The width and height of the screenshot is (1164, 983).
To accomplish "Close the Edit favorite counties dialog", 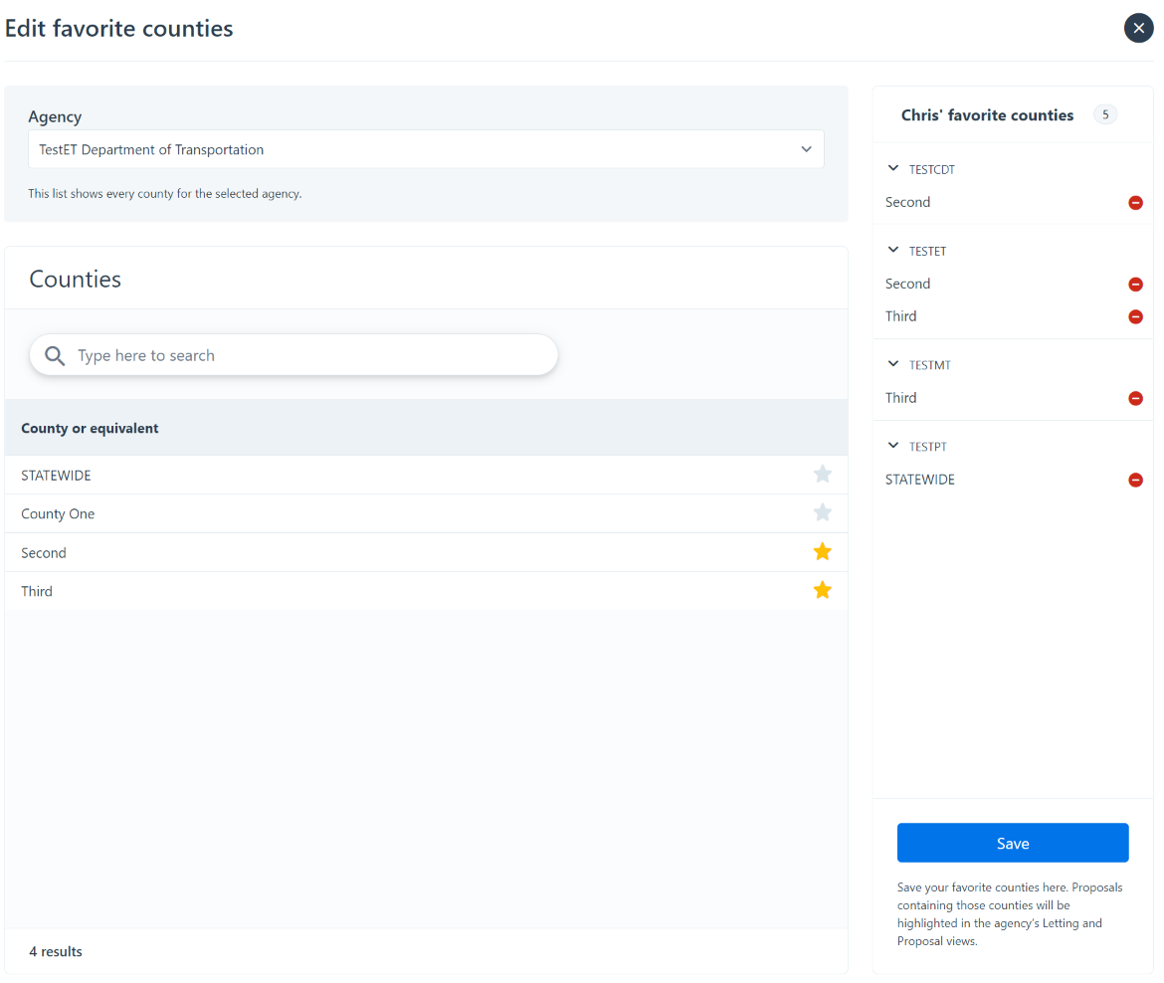I will (1138, 28).
